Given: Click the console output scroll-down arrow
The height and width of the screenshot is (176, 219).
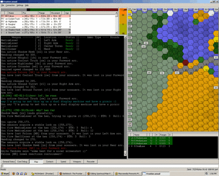Looking at the screenshot, I should [125, 154].
